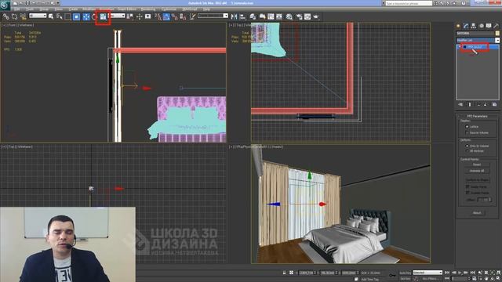
Task: Open the Group menu
Action: point(44,9)
